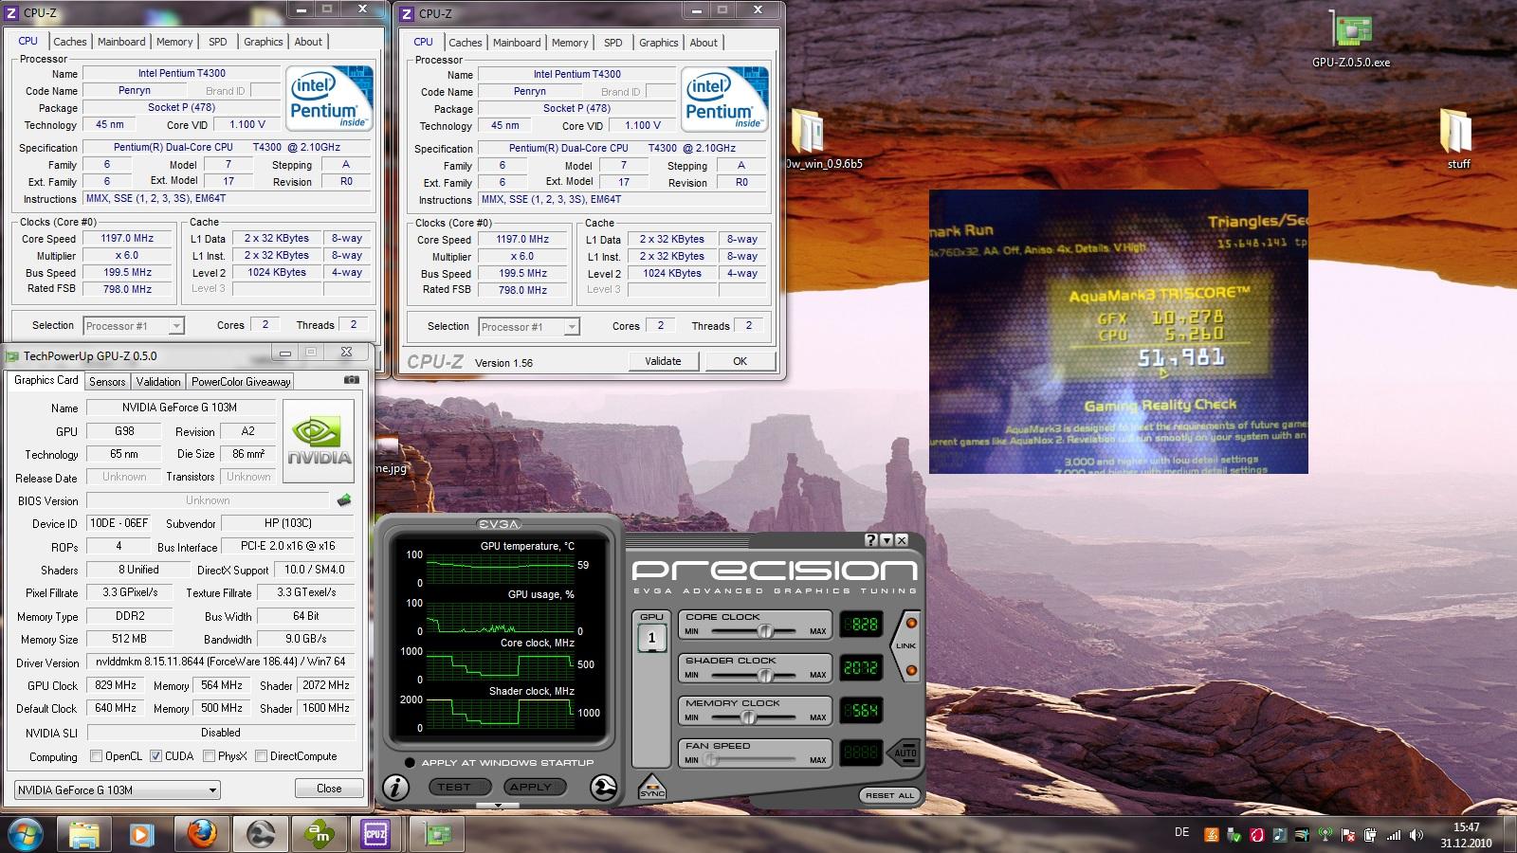Toggle Apply at Windows Startup
This screenshot has width=1517, height=853.
410,763
